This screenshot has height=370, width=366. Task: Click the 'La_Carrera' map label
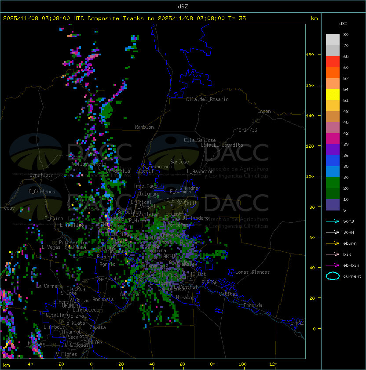[50, 286]
